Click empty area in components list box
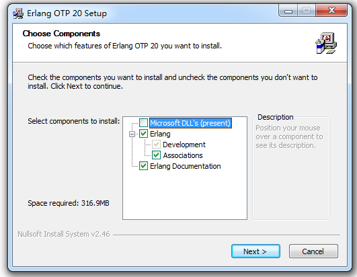Image resolution: width=357 pixels, height=277 pixels. [x=185, y=194]
